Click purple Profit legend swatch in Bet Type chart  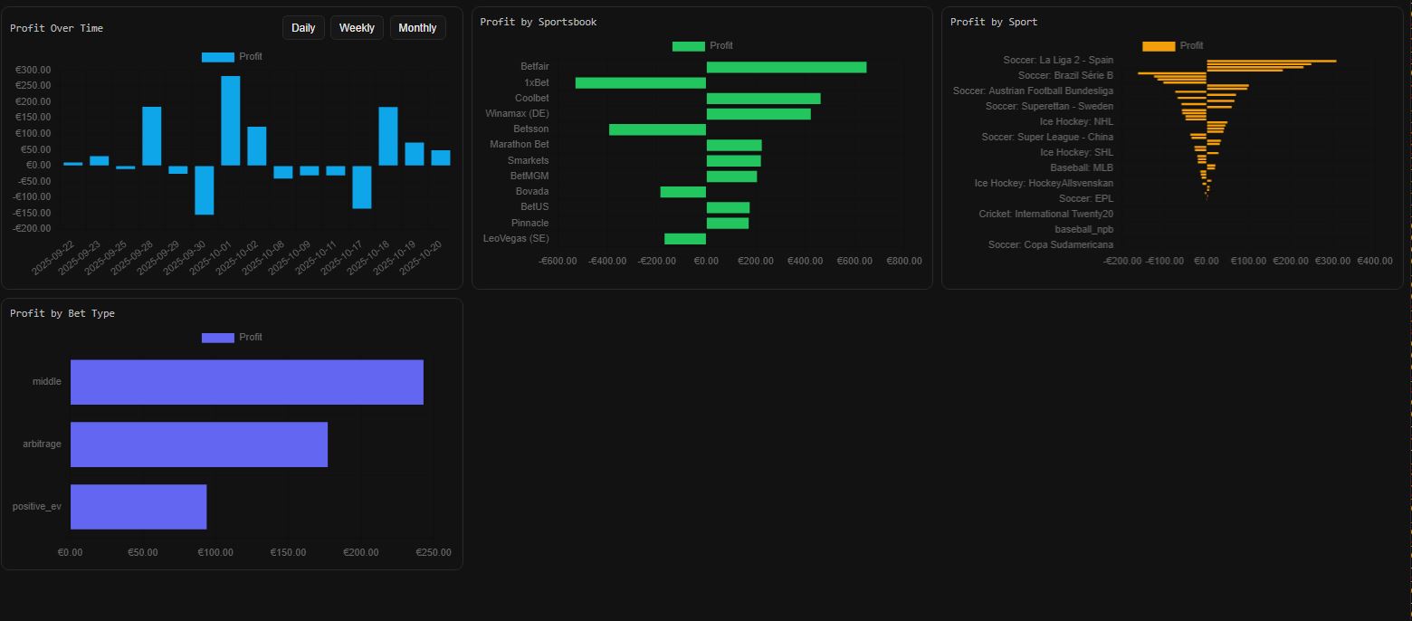[218, 338]
